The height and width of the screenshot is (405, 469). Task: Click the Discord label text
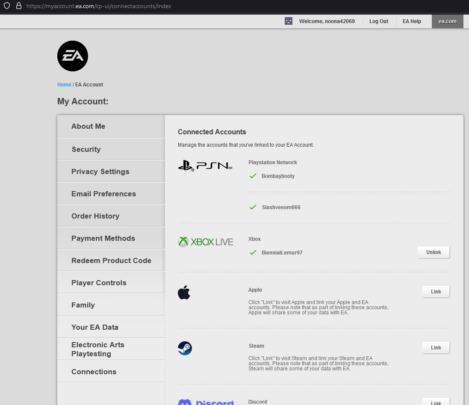tap(257, 402)
